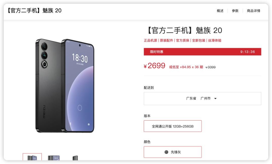Show the third phone thumbnail
This screenshot has height=164, width=272.
coord(75,158)
